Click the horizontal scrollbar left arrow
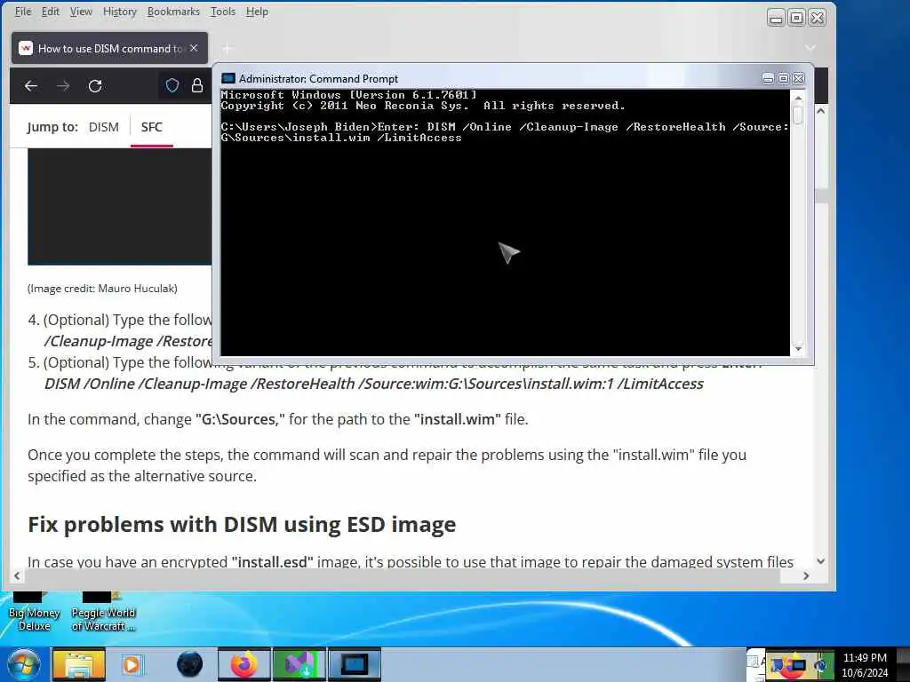This screenshot has width=910, height=682. 17,575
